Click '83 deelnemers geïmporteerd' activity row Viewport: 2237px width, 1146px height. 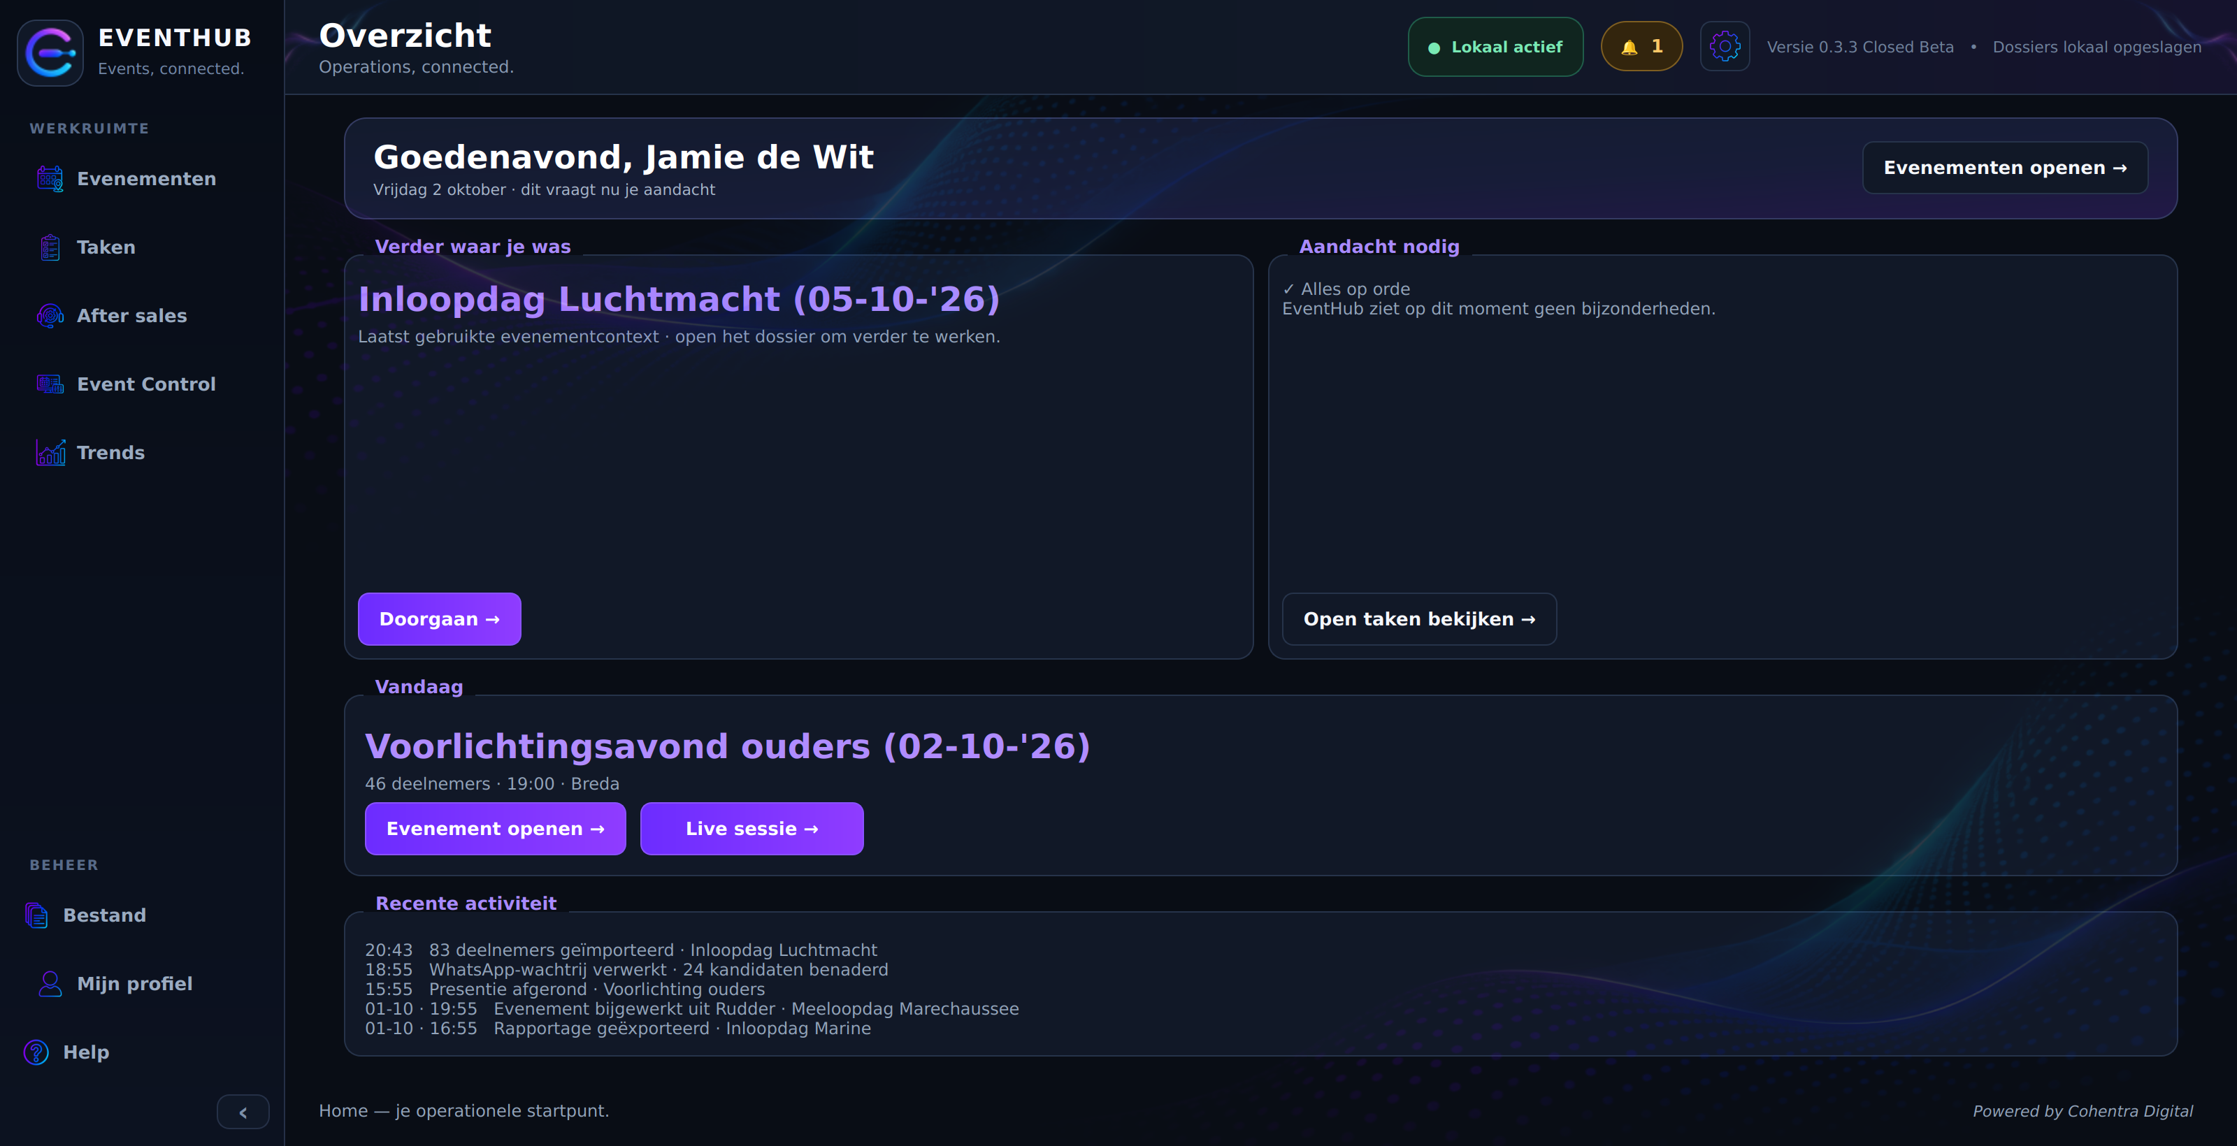pyautogui.click(x=621, y=950)
